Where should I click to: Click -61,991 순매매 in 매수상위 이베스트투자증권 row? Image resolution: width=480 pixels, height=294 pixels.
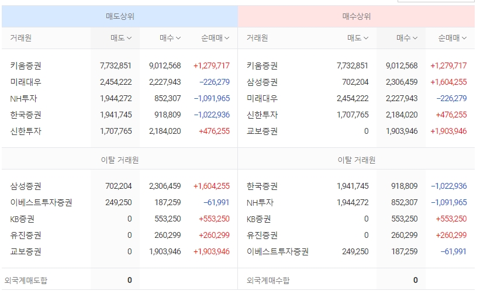(453, 251)
